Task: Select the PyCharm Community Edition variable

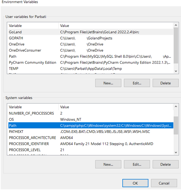Action: pyautogui.click(x=91, y=62)
